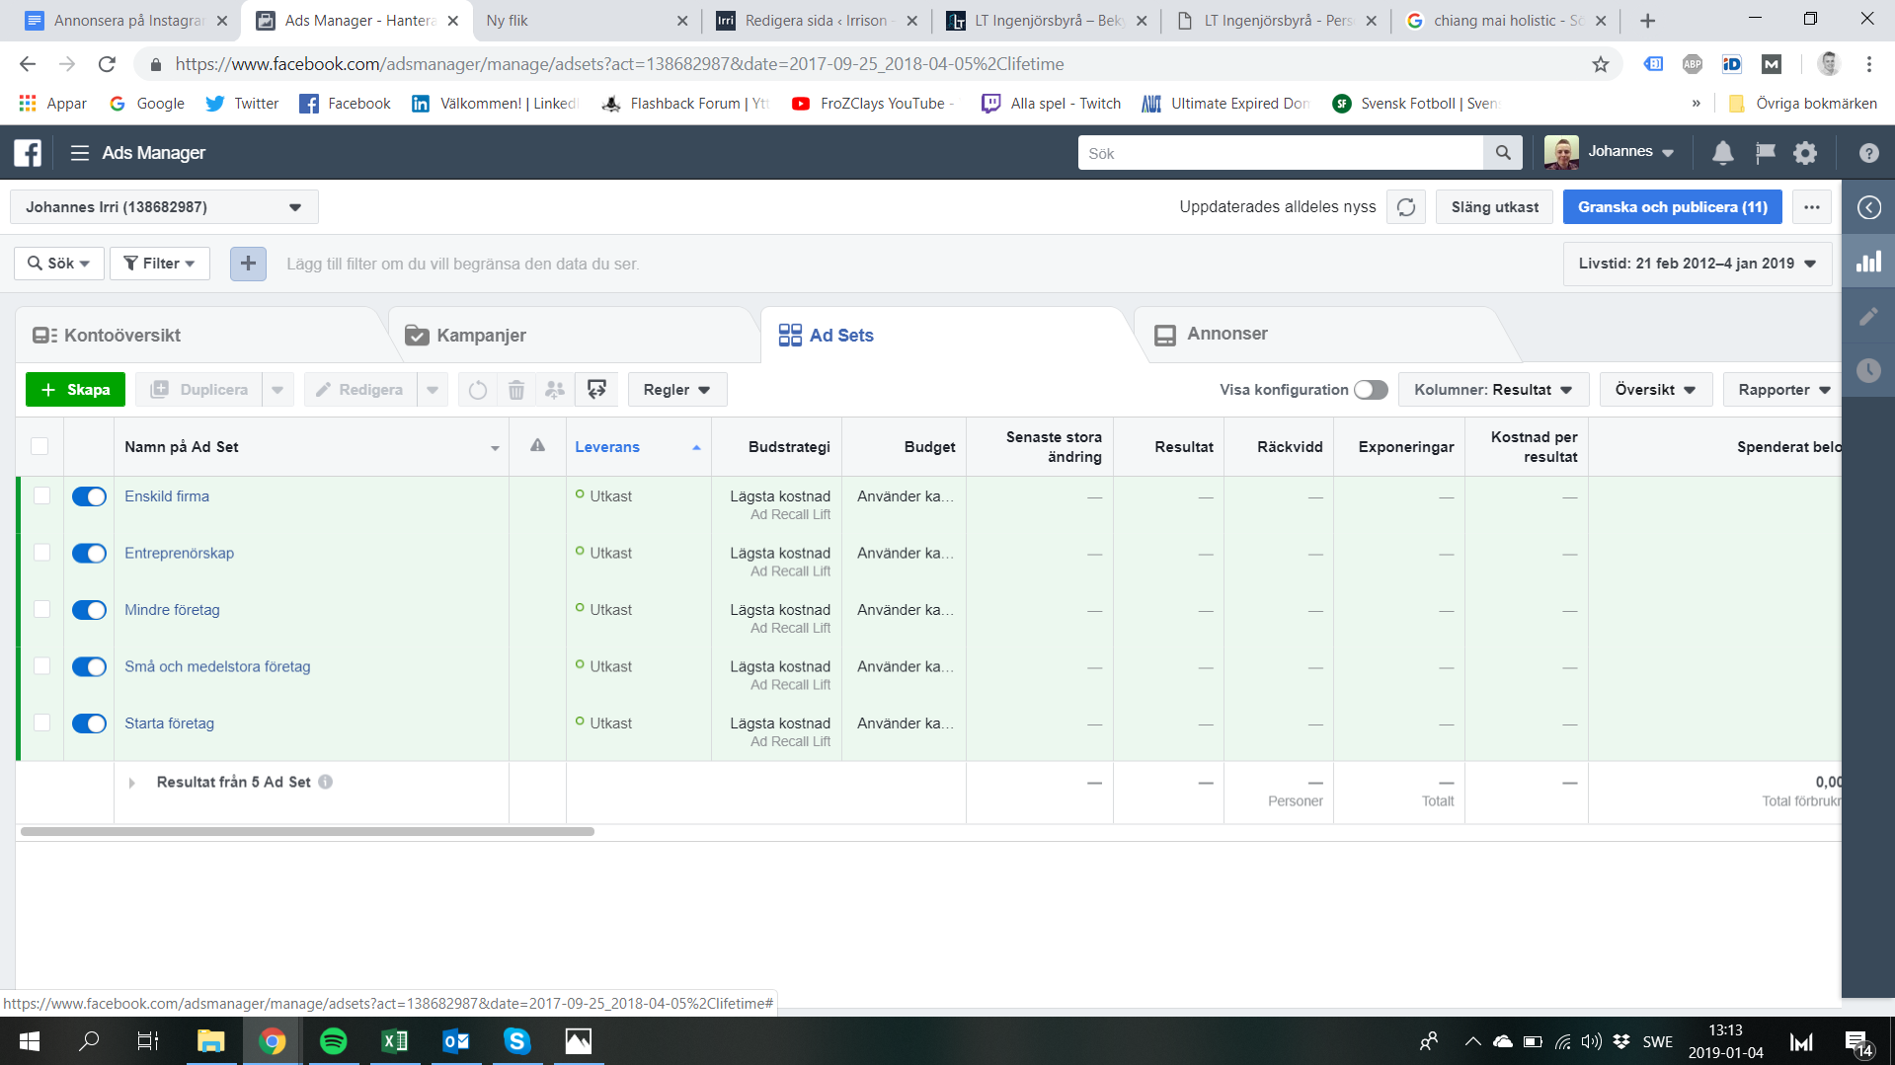Check the box for Starta företag
1895x1065 pixels.
click(x=41, y=723)
